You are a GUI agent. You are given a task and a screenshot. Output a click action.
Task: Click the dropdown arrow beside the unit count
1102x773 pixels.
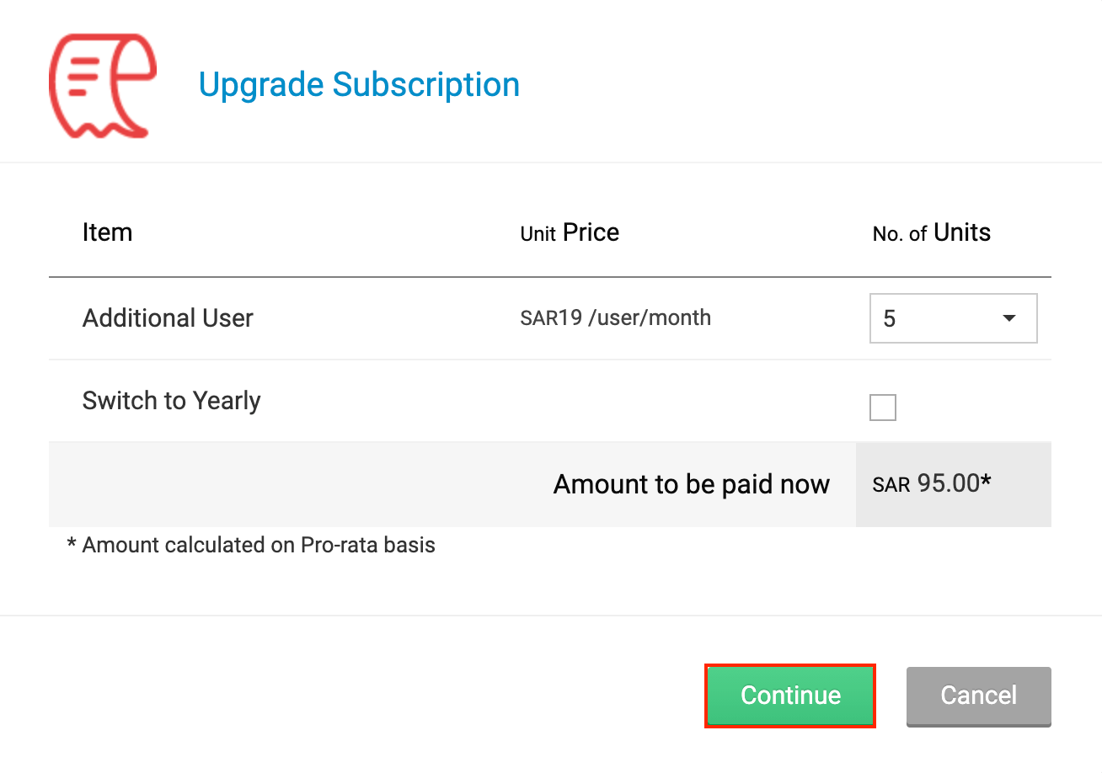pyautogui.click(x=1008, y=318)
